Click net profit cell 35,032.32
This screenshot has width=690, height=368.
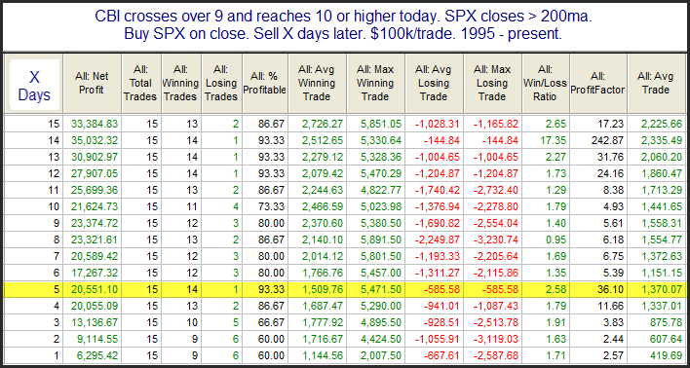click(x=94, y=141)
